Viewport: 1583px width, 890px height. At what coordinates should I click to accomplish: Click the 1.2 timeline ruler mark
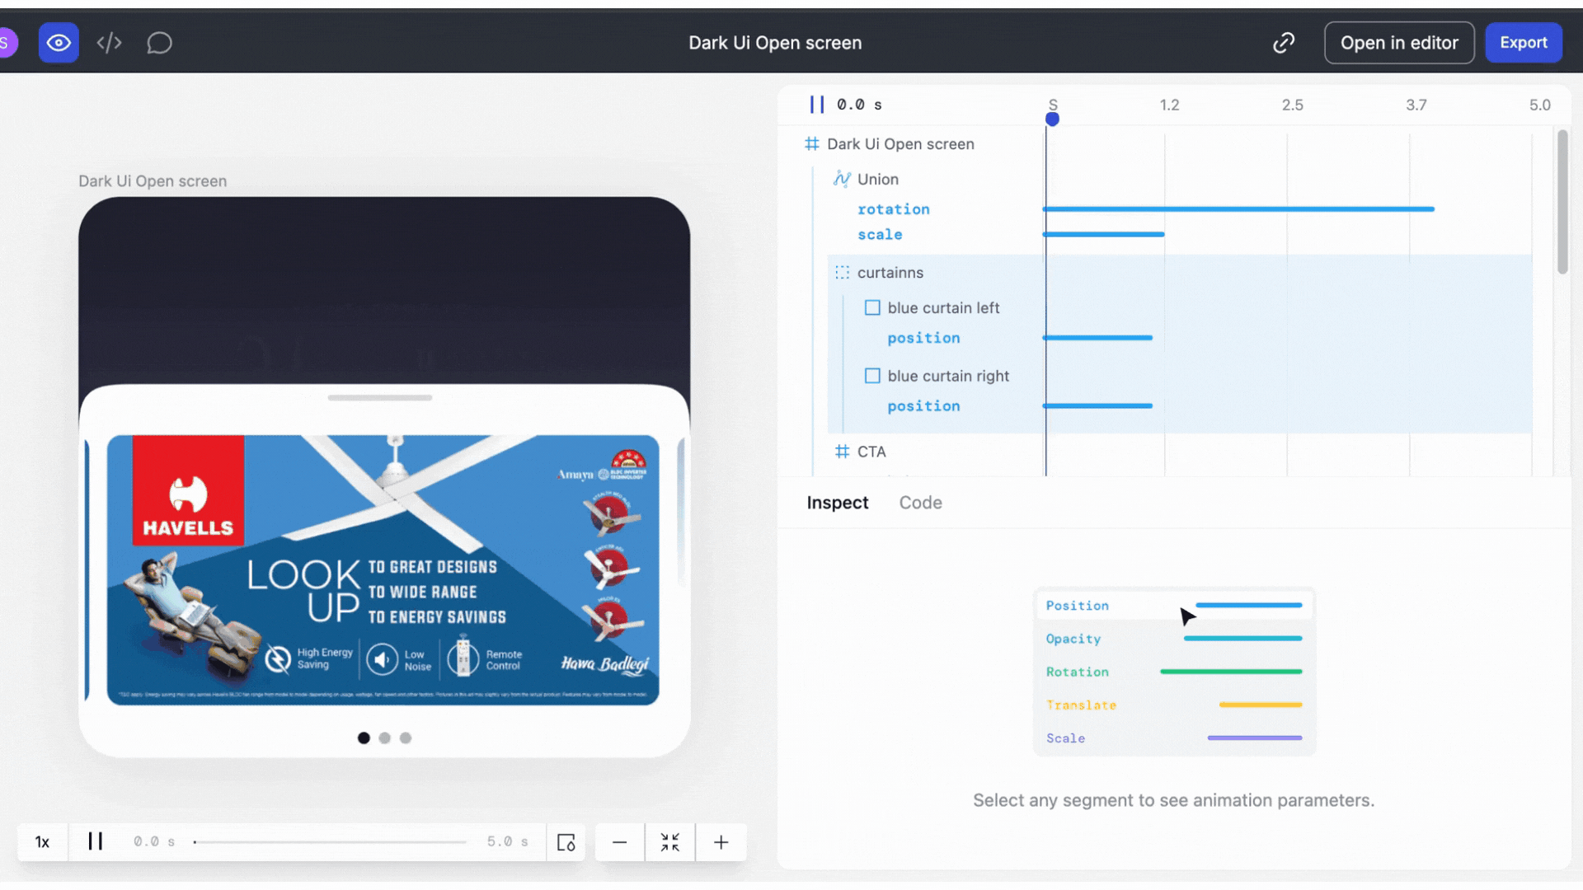[x=1169, y=105]
